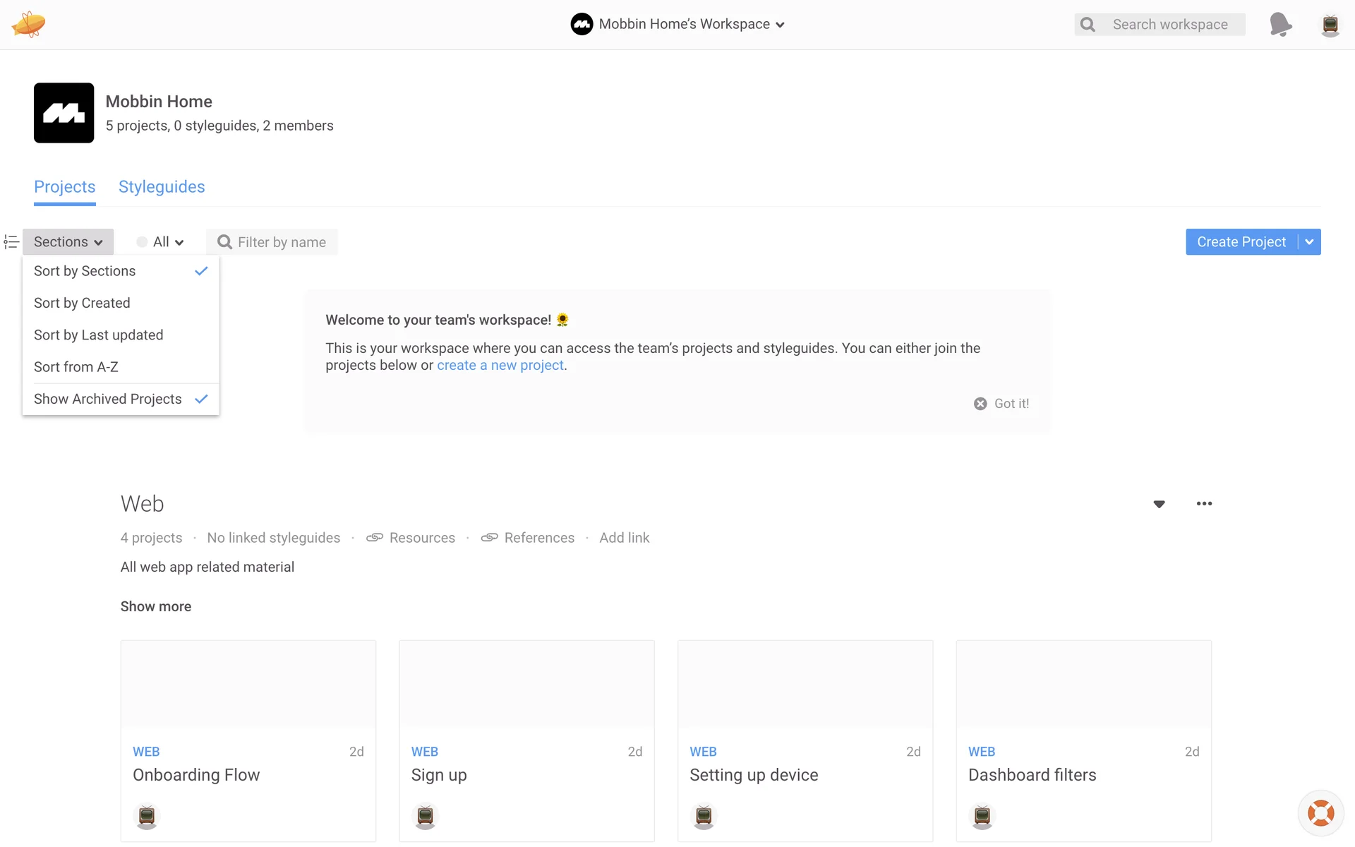Open the notifications bell icon
The height and width of the screenshot is (847, 1355).
(x=1279, y=24)
